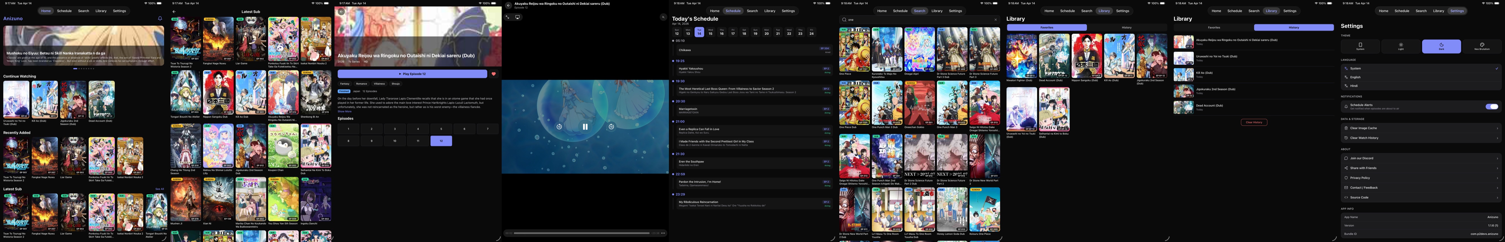Tap back arrow on Akuyaku Reijou detail page

(341, 12)
